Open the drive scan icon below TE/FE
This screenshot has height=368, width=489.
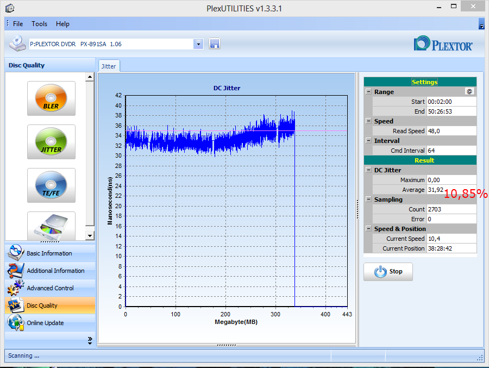coord(51,226)
